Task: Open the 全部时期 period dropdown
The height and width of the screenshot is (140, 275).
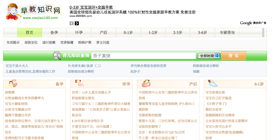Action: coord(209,56)
